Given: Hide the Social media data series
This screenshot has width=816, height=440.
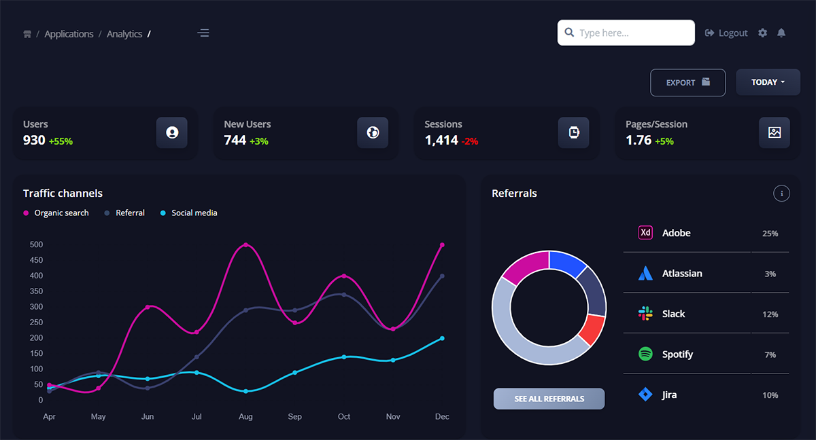Looking at the screenshot, I should click(x=188, y=213).
